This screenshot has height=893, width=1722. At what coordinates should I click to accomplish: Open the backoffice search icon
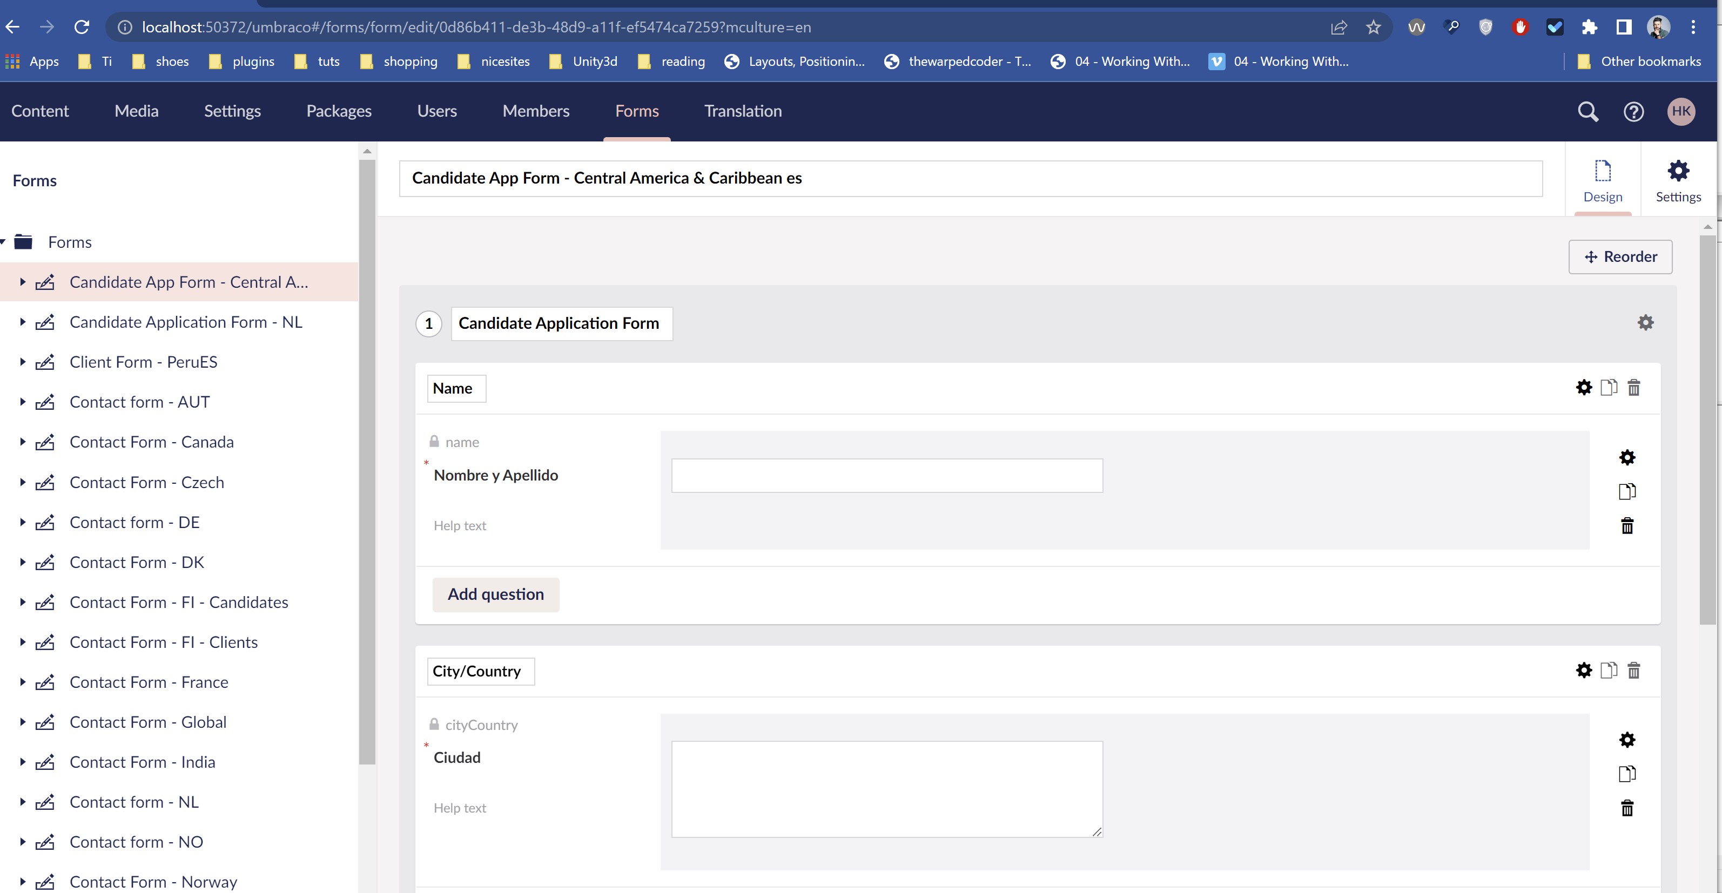point(1588,112)
